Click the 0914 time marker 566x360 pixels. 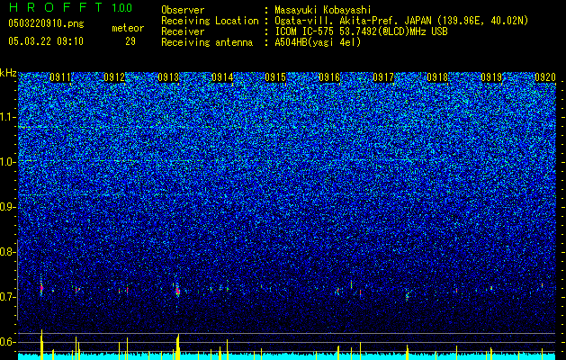point(222,77)
